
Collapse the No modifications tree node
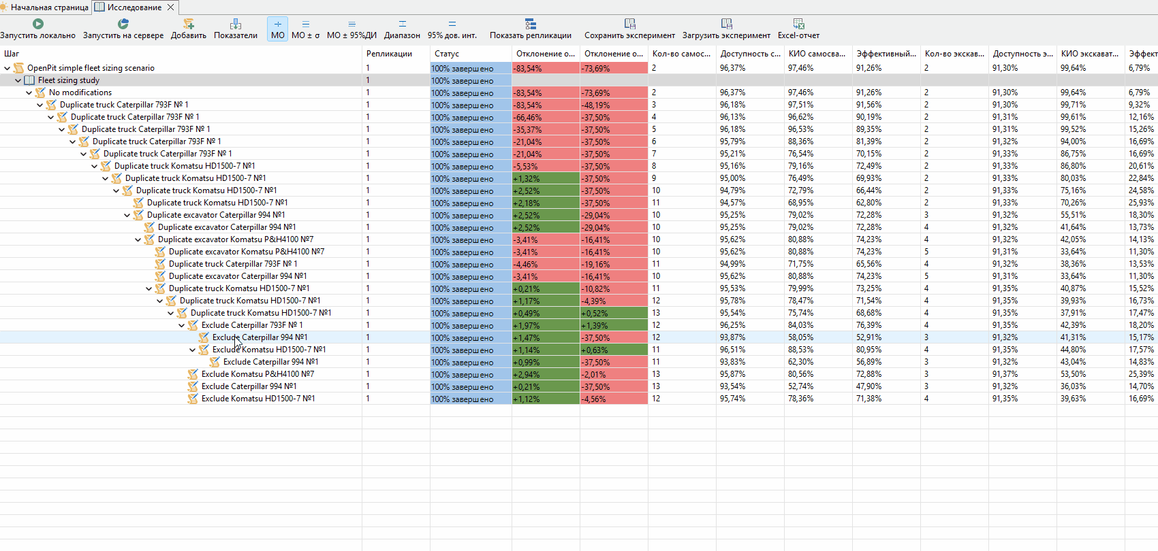tap(29, 93)
